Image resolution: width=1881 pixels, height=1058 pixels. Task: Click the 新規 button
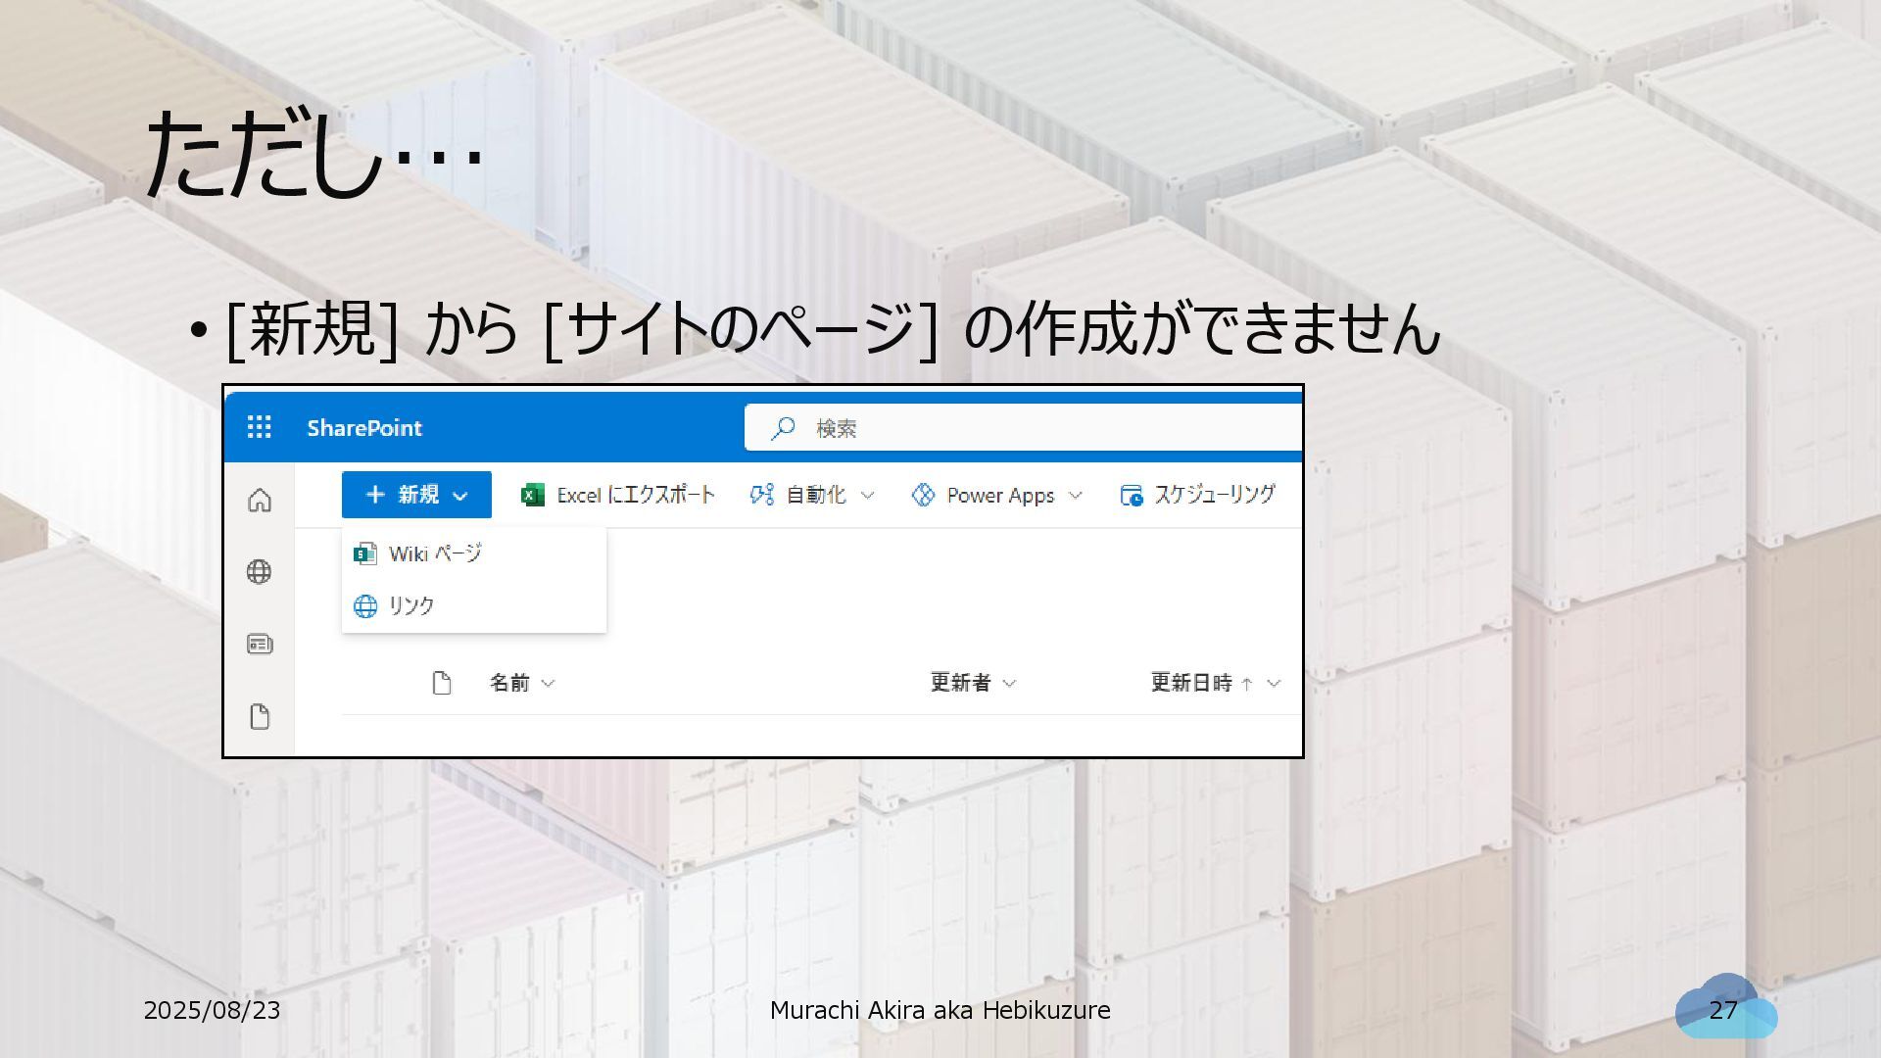click(x=416, y=495)
